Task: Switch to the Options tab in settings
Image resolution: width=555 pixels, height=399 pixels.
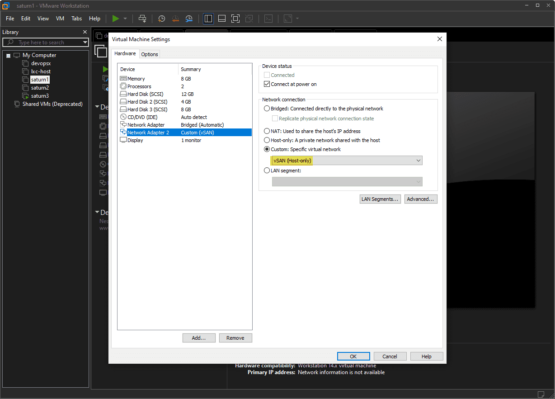Action: pyautogui.click(x=150, y=54)
